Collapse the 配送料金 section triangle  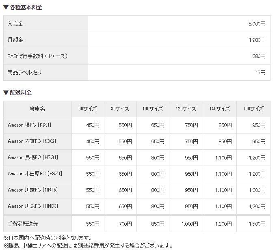click(6, 93)
